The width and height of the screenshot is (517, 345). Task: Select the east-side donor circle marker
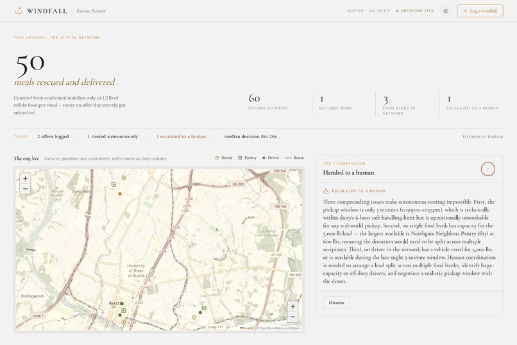point(194,317)
